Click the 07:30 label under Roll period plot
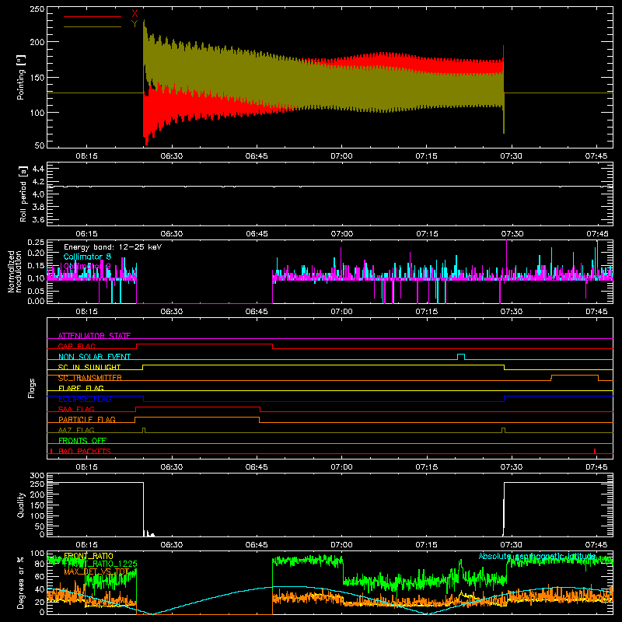The width and height of the screenshot is (622, 622). click(512, 234)
